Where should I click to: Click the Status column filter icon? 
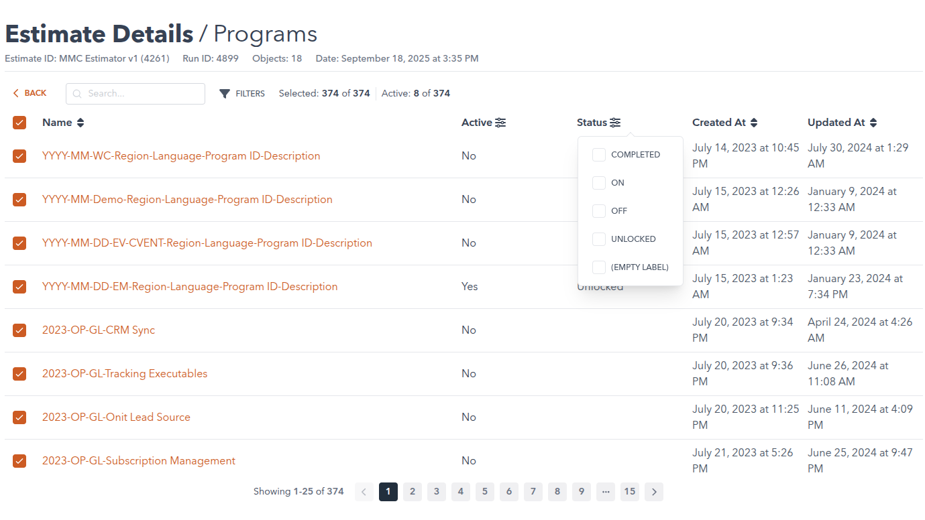pos(615,123)
